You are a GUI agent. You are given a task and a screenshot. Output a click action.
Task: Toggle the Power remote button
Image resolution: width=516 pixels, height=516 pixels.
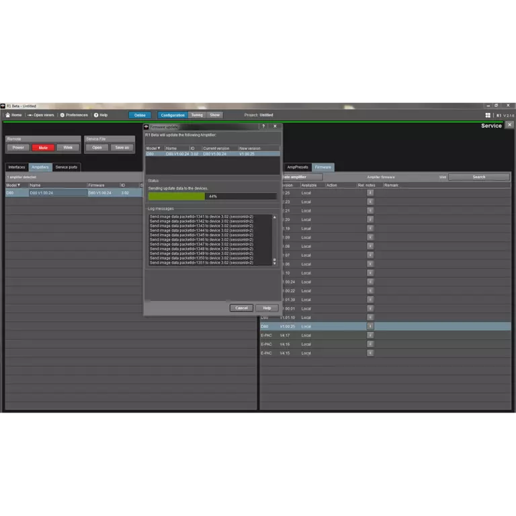click(x=18, y=148)
